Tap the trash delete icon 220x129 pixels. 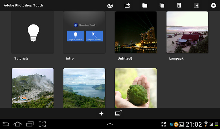pos(179,5)
